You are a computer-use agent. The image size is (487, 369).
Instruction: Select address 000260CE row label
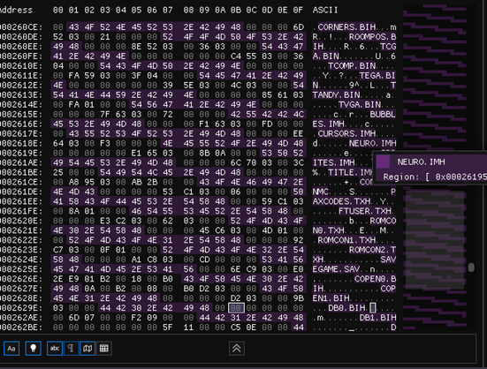21,27
